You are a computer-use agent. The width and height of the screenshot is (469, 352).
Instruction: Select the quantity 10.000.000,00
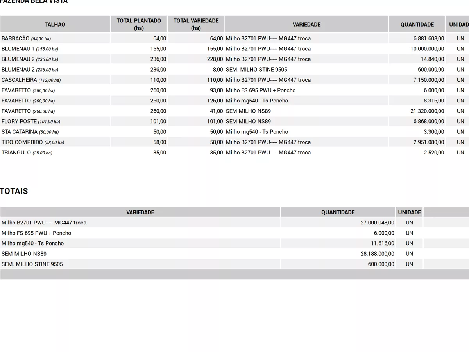click(427, 49)
